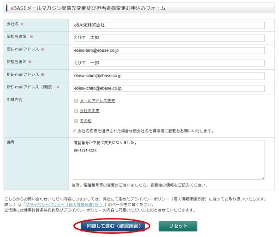The image size is (279, 237).
Task: Click the リセット button
Action: [178, 226]
